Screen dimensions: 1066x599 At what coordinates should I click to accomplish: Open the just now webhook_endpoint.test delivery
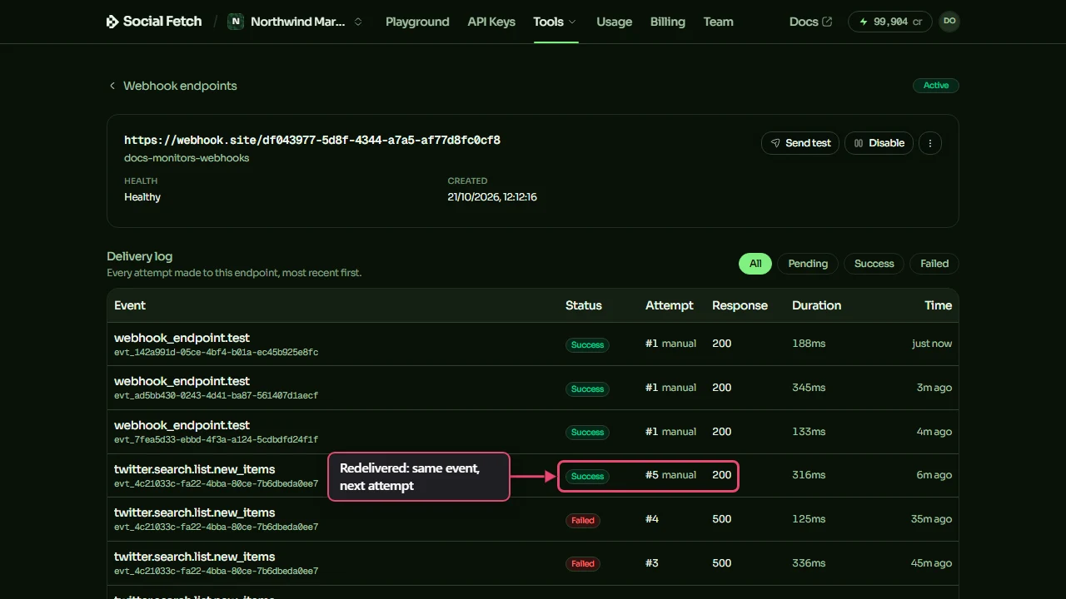533,344
